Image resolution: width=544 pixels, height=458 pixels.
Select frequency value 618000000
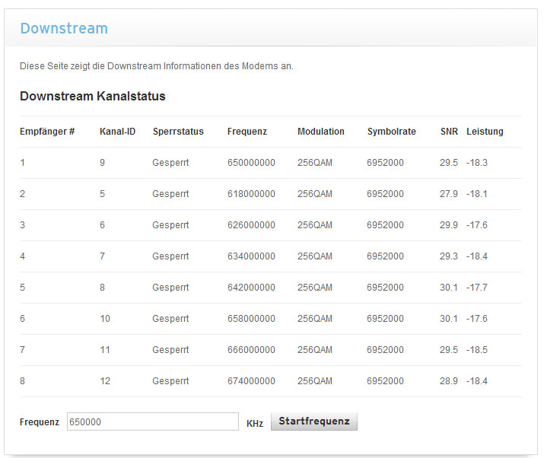(251, 194)
